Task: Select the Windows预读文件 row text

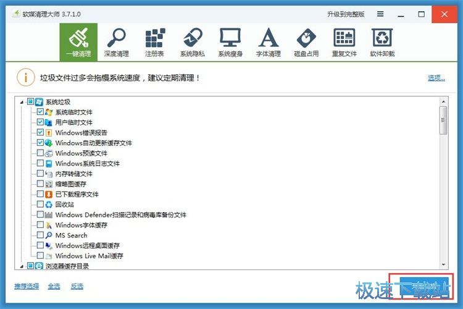Action: (x=81, y=153)
